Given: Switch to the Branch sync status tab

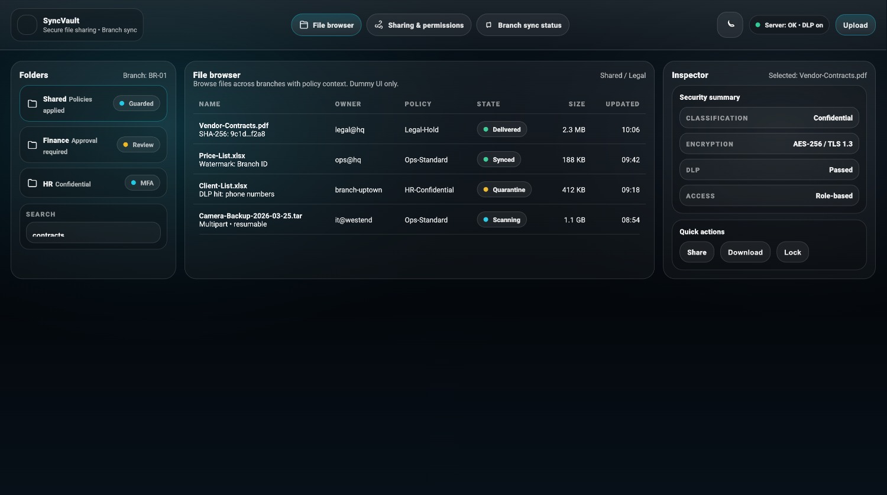Looking at the screenshot, I should (523, 25).
